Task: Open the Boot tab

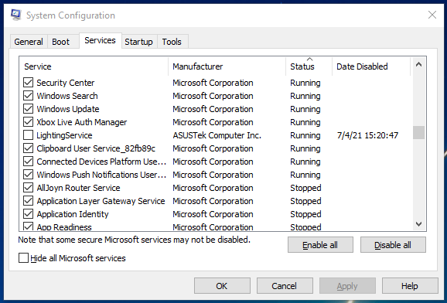Action: [x=61, y=42]
